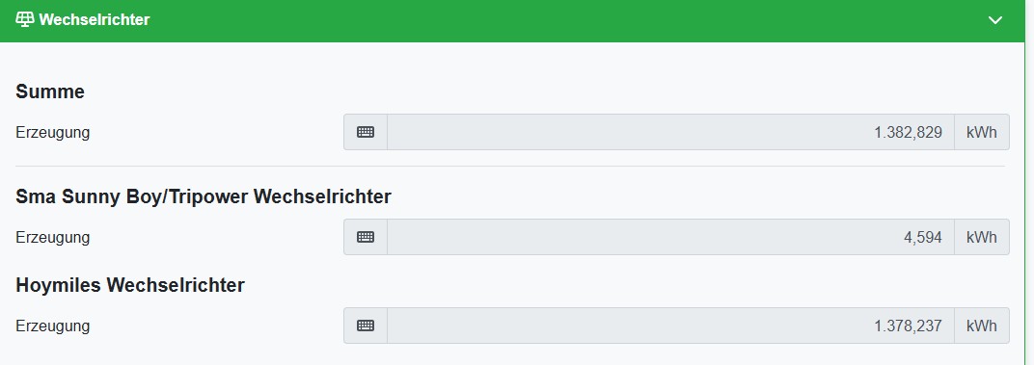Click the Wechselrichter header title

[95, 20]
